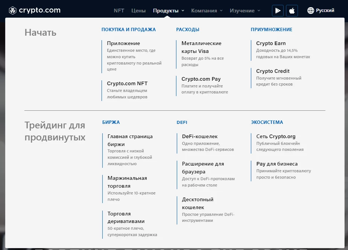Click the crypto.com lion logo icon
Viewport: 348px width, 250px height.
tap(13, 11)
